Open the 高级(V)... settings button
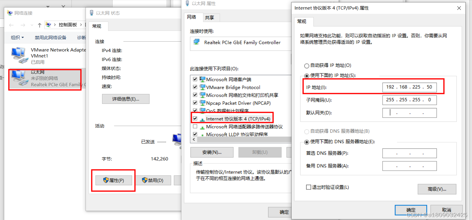This screenshot has height=220, width=472. click(x=437, y=189)
